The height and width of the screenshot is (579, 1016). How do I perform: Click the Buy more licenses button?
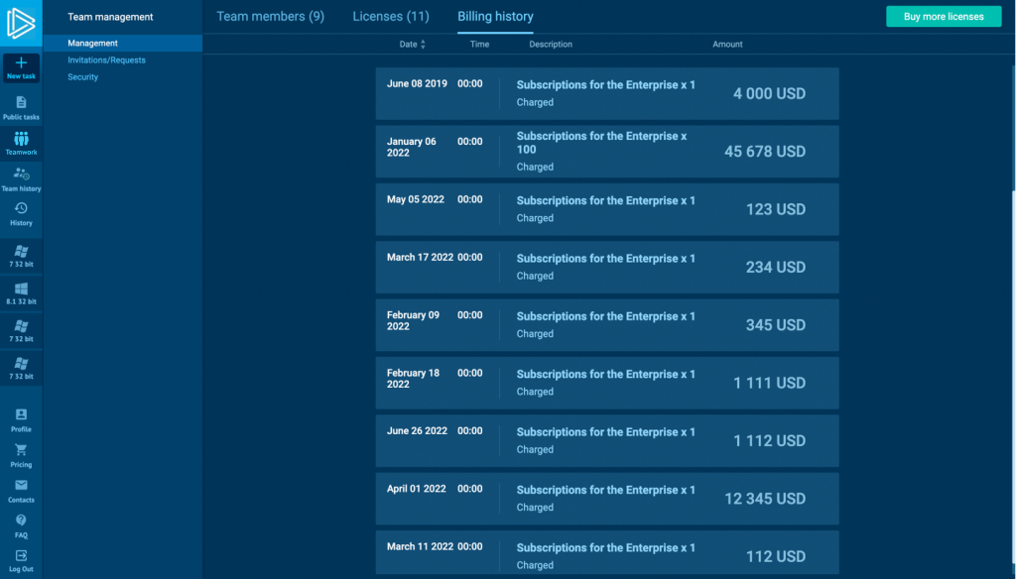[944, 17]
